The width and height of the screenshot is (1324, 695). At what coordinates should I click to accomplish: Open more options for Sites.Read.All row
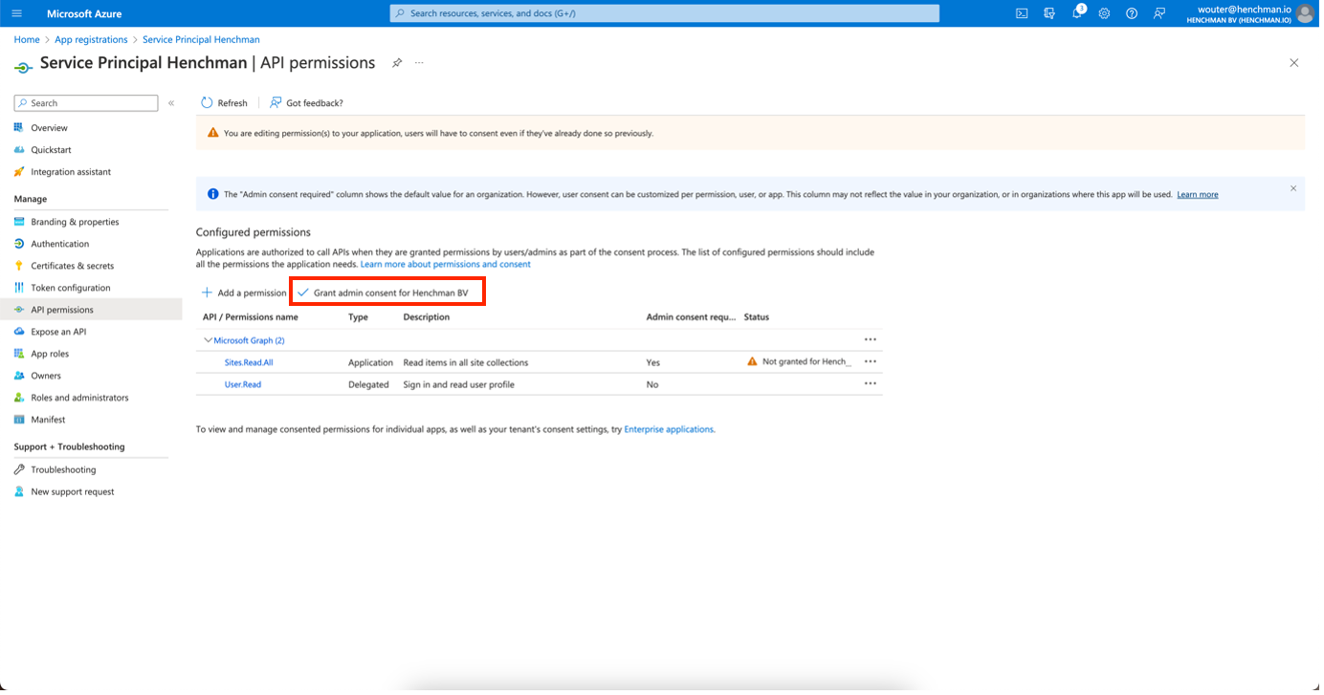point(870,362)
